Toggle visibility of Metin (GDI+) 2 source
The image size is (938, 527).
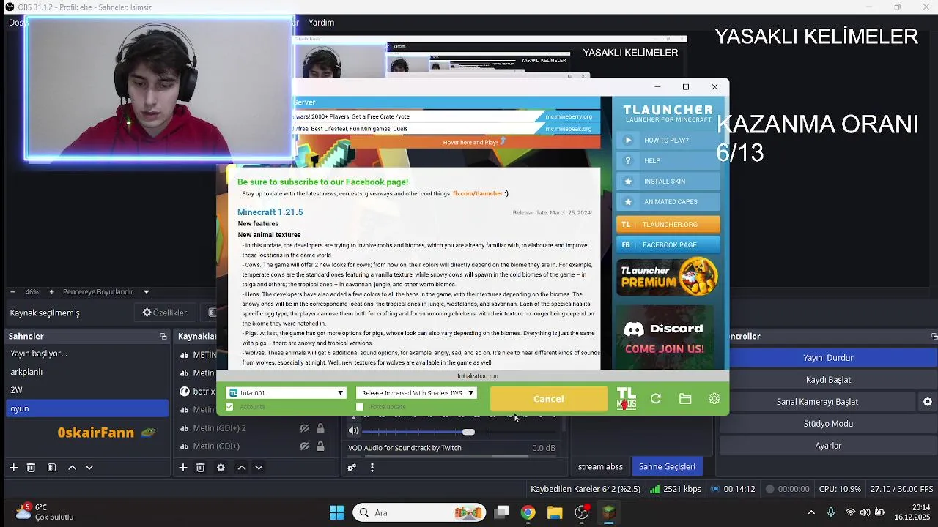tap(304, 428)
